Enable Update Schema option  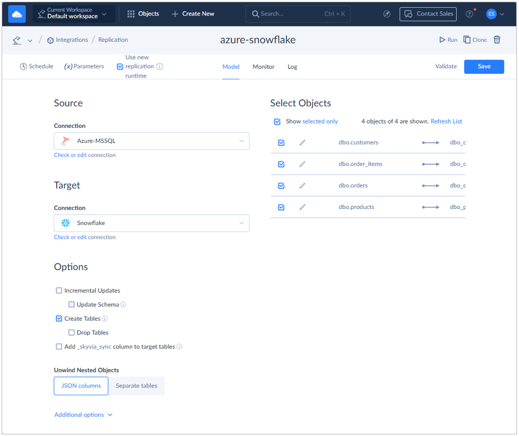point(72,304)
